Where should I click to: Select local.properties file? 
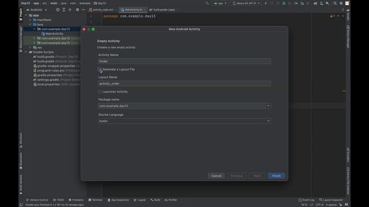click(x=48, y=85)
